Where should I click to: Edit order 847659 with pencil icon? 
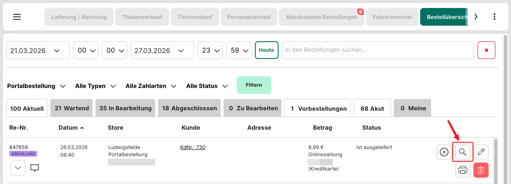tap(481, 152)
